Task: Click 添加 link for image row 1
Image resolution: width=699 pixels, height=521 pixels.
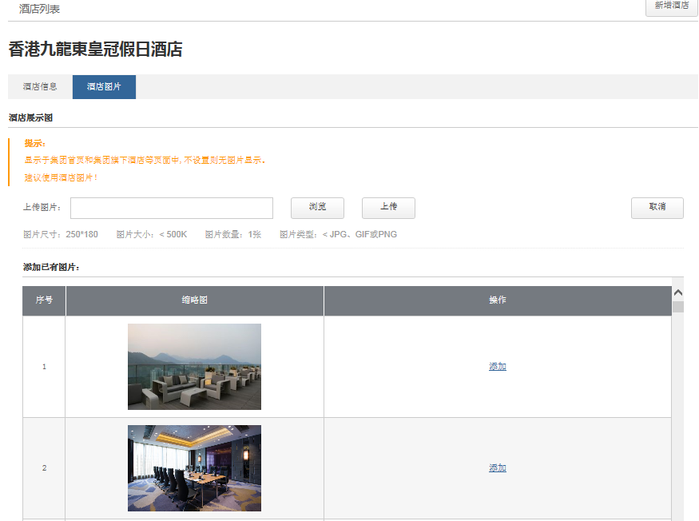Action: click(498, 367)
